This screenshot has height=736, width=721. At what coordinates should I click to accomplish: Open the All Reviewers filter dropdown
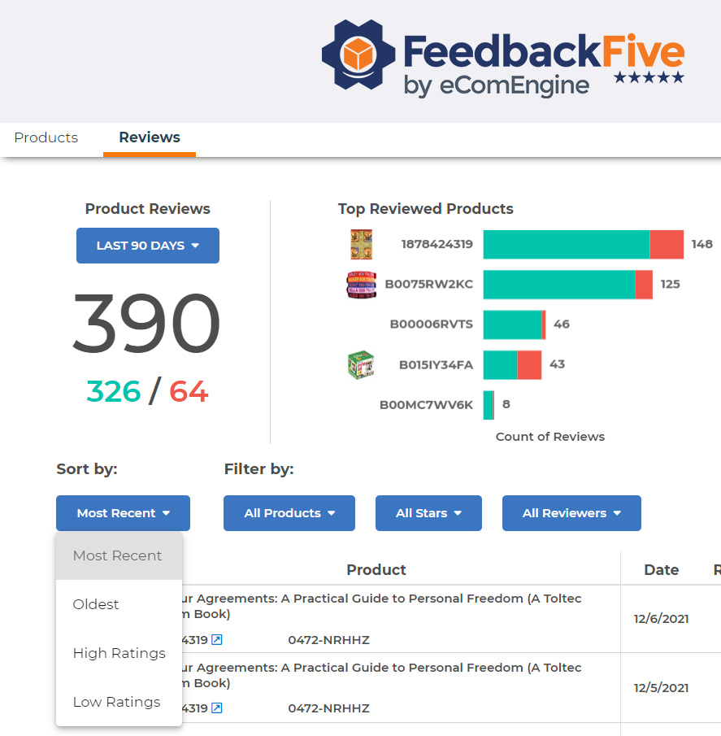tap(571, 513)
